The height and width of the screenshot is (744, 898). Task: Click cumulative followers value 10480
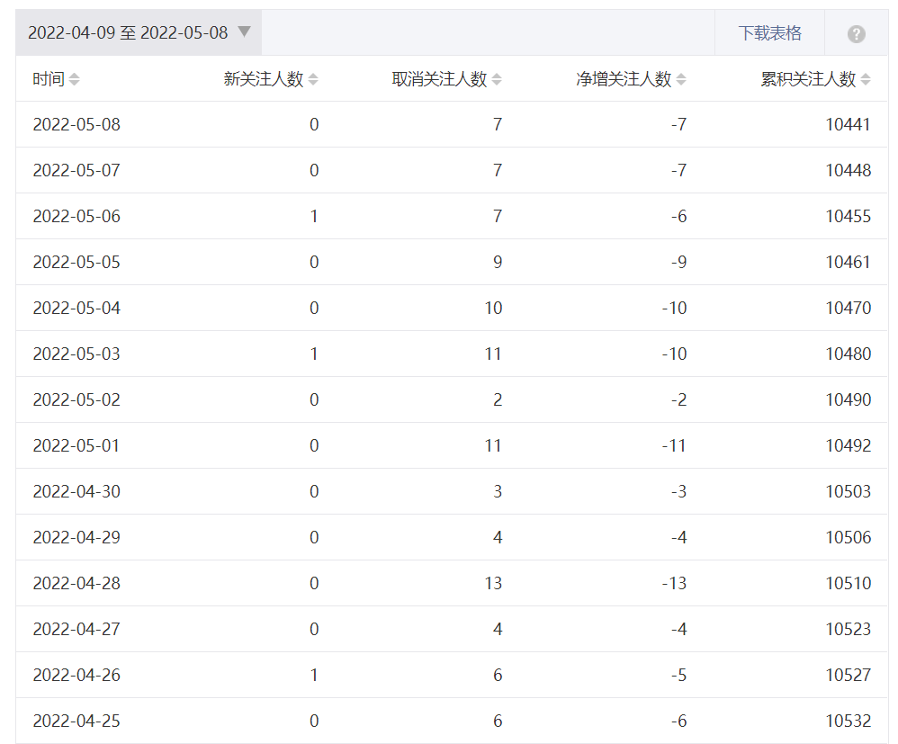point(849,354)
